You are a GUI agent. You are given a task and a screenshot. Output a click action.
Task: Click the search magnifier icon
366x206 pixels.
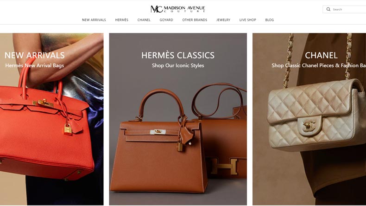click(328, 9)
